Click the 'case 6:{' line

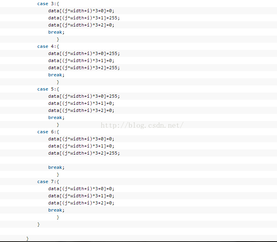coord(48,132)
